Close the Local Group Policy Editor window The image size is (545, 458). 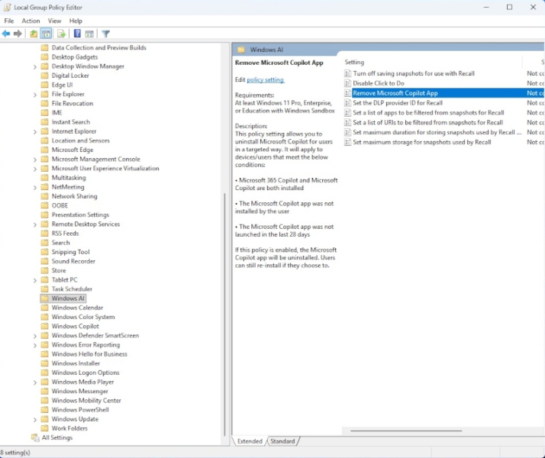pos(534,8)
